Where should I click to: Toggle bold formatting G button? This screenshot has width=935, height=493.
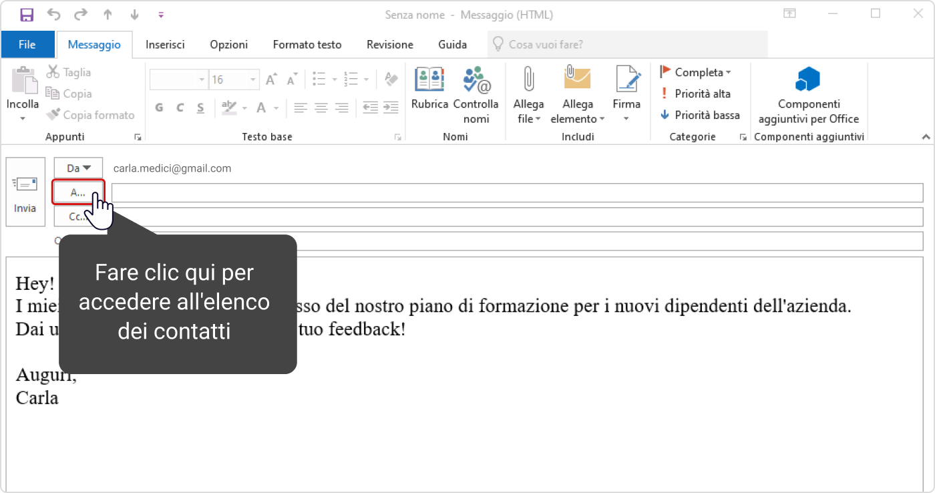pos(159,108)
